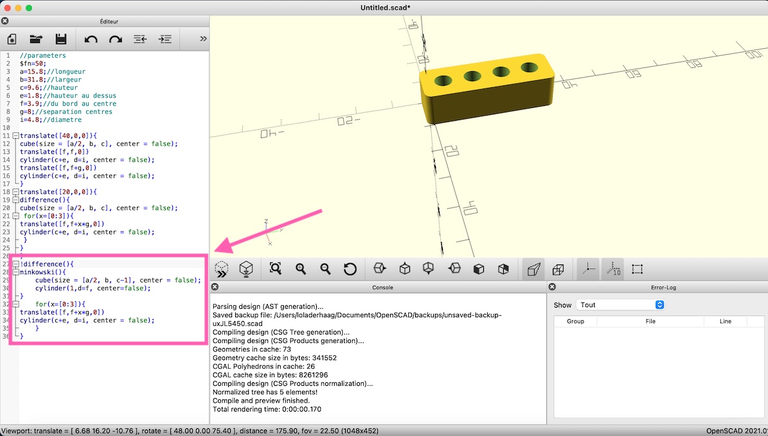Click 'CGAL Polyhedrons in cache: 26' line
This screenshot has width=768, height=436.
[x=263, y=366]
